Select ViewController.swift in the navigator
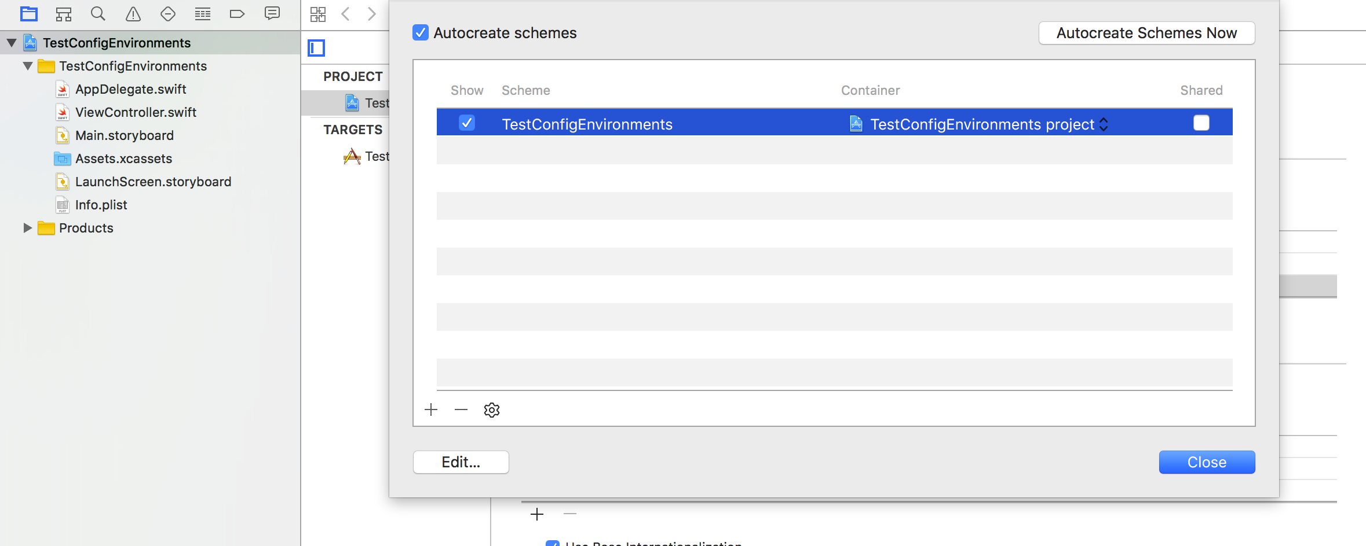Image resolution: width=1366 pixels, height=546 pixels. point(136,112)
